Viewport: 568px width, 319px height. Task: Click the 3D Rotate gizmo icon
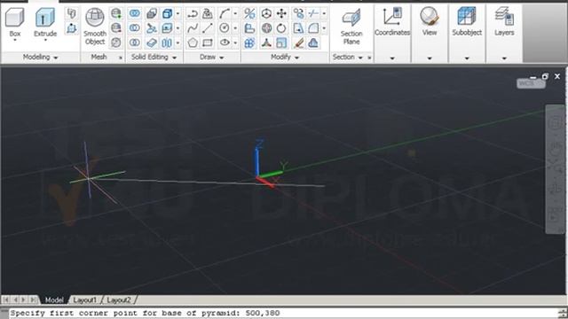(266, 28)
